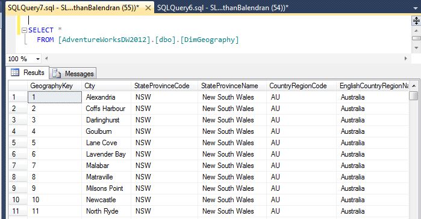The height and width of the screenshot is (219, 421).
Task: Open the 100 % zoom dropdown
Action: pos(38,59)
